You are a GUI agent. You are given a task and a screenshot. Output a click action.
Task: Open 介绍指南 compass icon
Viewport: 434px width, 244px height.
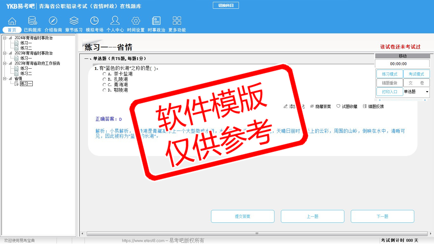pyautogui.click(x=53, y=21)
